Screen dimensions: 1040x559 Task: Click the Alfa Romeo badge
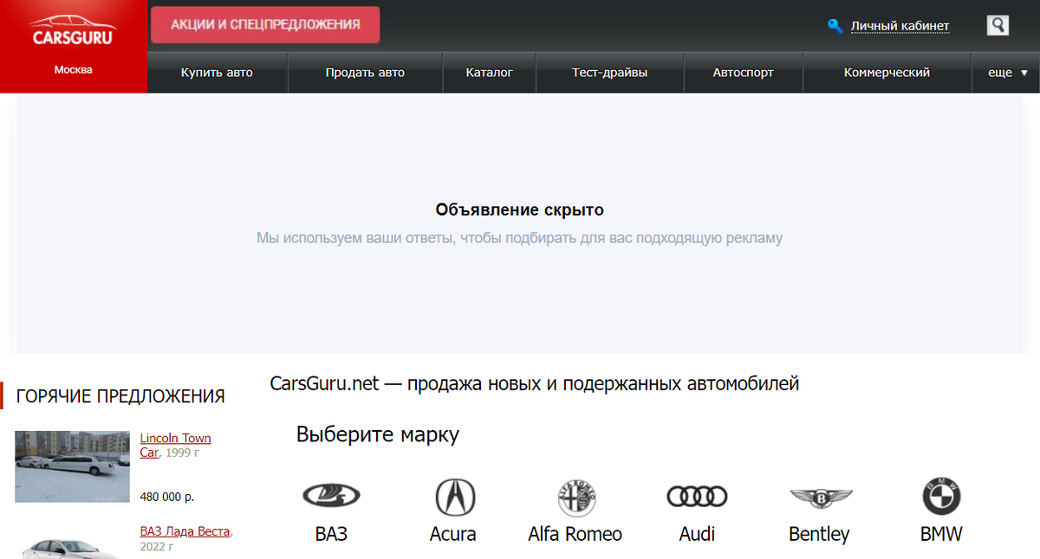(575, 497)
